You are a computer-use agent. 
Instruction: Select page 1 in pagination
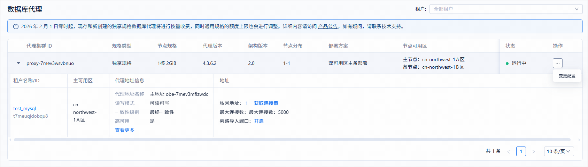pyautogui.click(x=521, y=151)
